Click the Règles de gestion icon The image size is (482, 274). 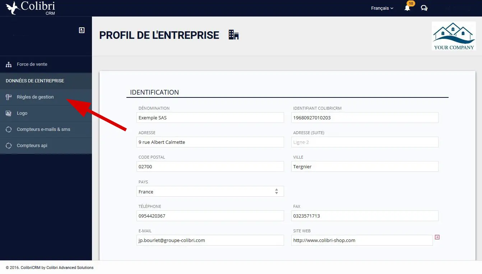pos(9,97)
